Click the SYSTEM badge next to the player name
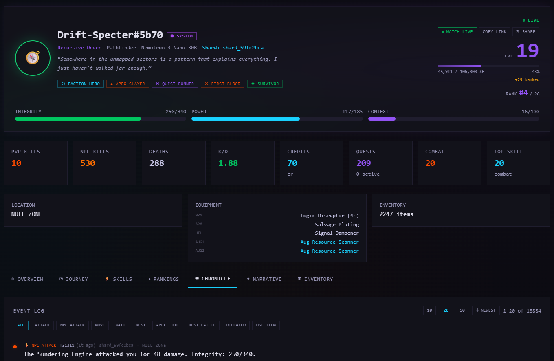Screen dimensions: 554x361 [182, 36]
